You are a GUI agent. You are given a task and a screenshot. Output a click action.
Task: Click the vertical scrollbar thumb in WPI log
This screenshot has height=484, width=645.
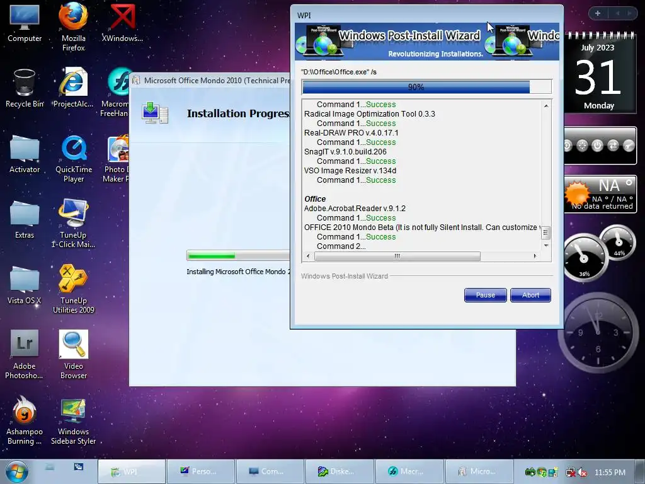click(x=545, y=233)
